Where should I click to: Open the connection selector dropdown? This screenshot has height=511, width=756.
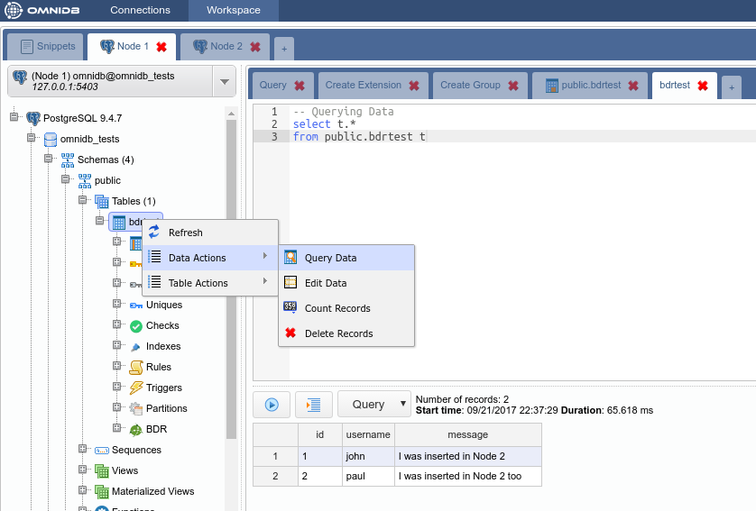click(x=225, y=83)
